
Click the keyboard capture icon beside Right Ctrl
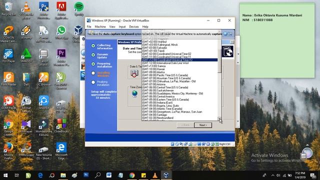217,144
